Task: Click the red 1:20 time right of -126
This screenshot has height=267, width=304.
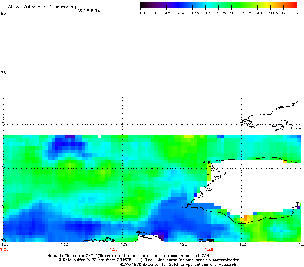Action: pyautogui.click(x=209, y=249)
